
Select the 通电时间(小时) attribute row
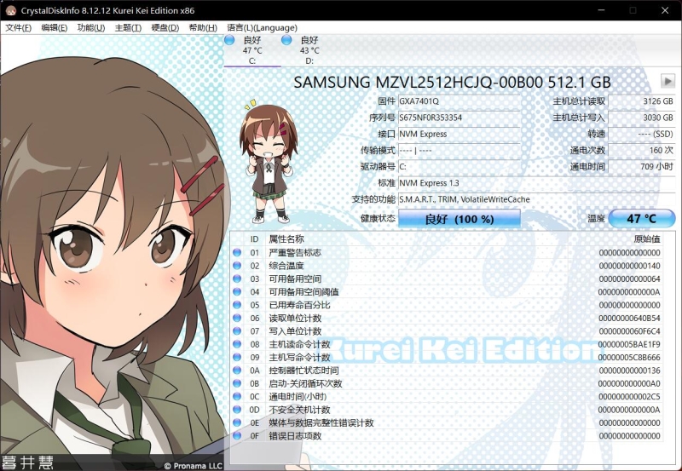tap(447, 396)
